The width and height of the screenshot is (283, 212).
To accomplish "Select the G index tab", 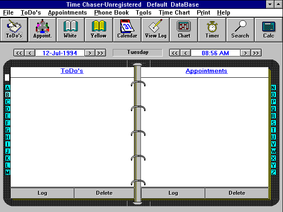I will click(8, 130).
